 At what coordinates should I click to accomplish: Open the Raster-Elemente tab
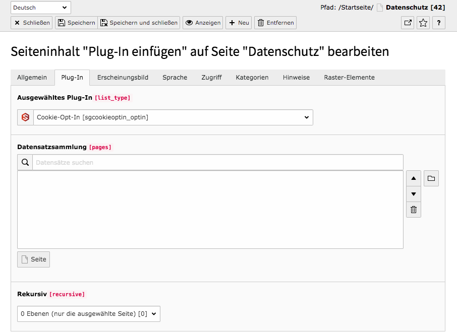[349, 78]
